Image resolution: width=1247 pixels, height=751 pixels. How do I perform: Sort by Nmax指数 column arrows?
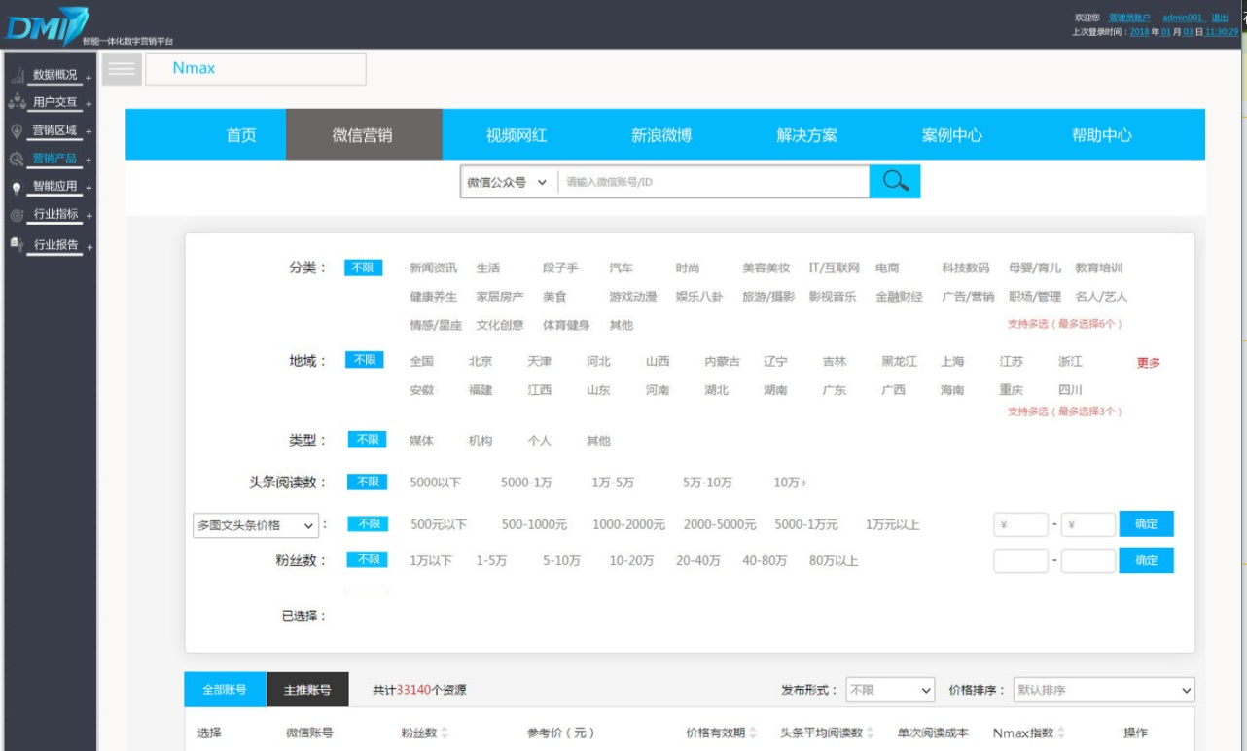[1061, 733]
